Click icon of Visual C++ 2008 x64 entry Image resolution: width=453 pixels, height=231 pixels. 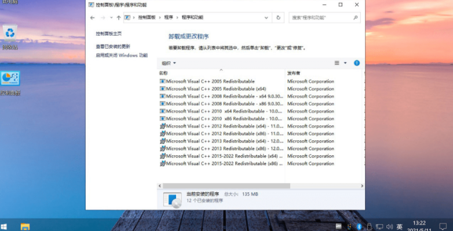163,96
